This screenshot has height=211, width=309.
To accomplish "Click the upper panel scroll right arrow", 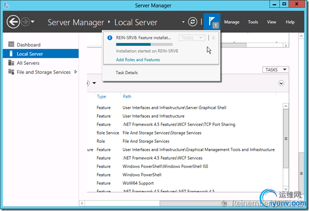I will click(286, 45).
